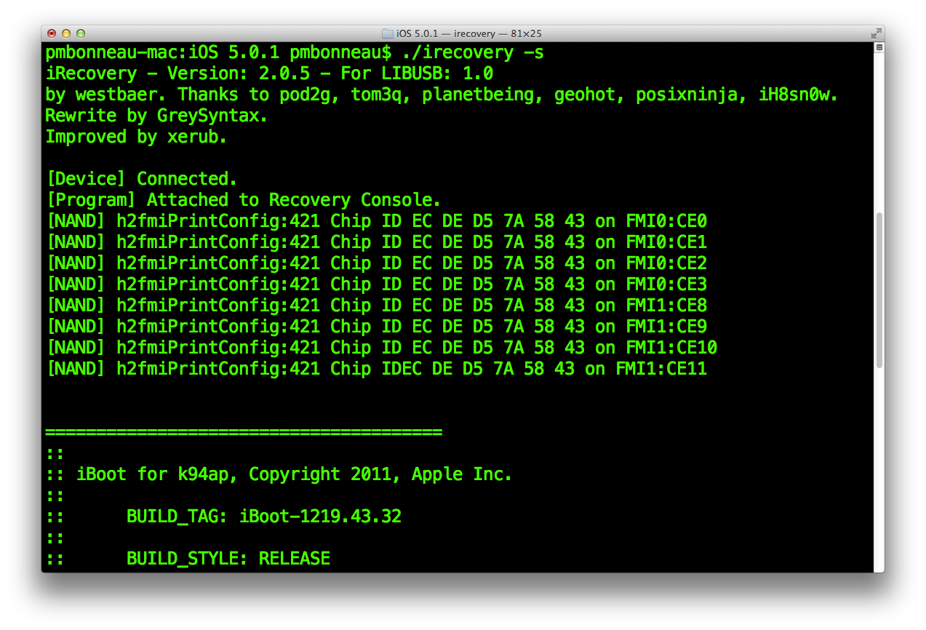Click the 'by westbaer. Thanks to pod2g' line
Viewport: 926px width, 630px height.
(x=442, y=95)
